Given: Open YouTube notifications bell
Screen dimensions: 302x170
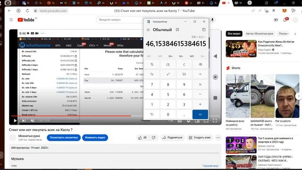Looking at the screenshot, I should pyautogui.click(x=285, y=20).
